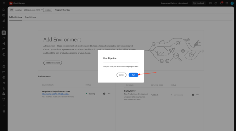
Task: Open the help question mark icon
Action: click(x=216, y=3)
